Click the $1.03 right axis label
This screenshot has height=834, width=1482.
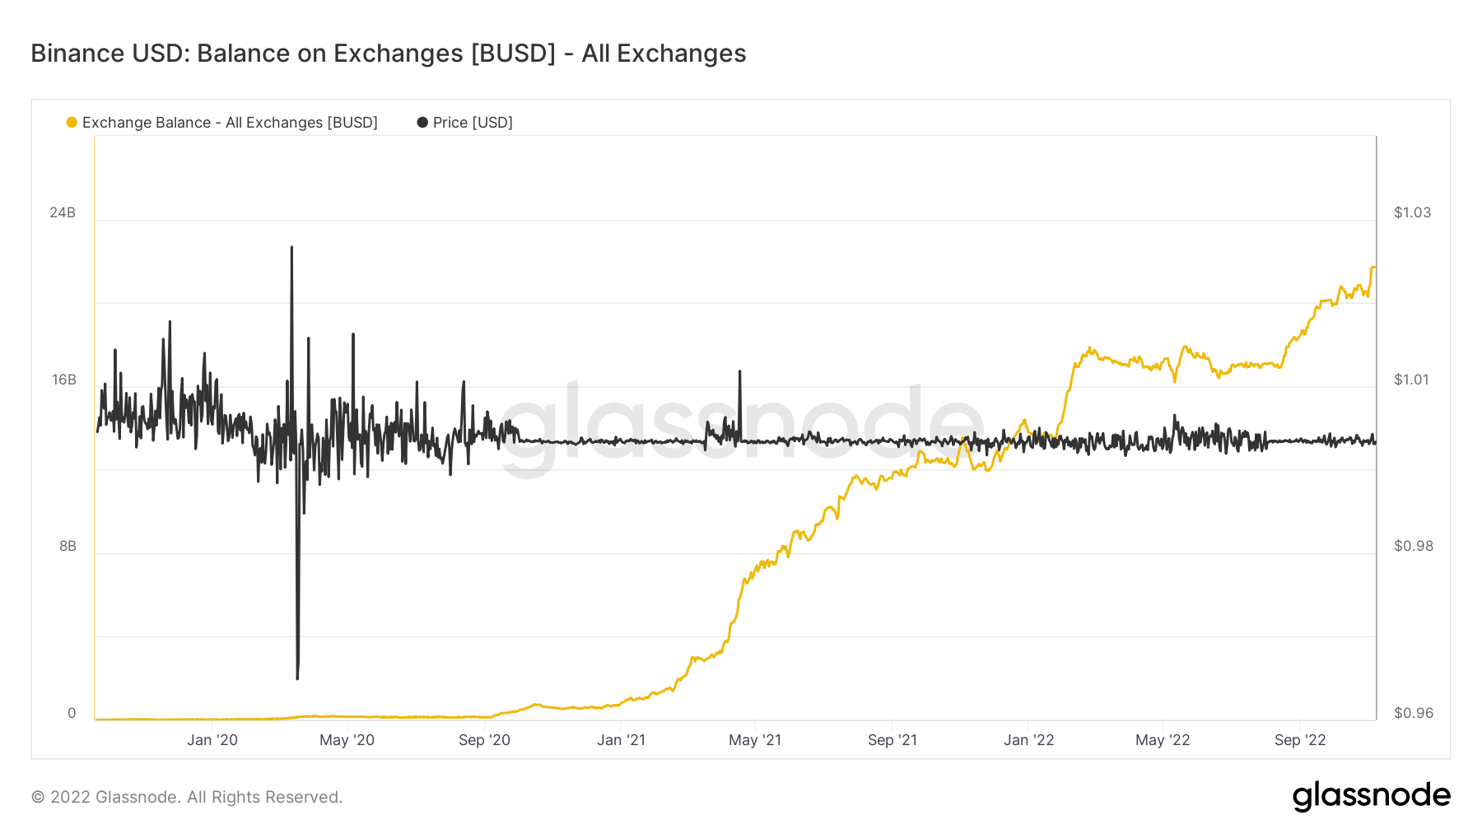[1412, 212]
